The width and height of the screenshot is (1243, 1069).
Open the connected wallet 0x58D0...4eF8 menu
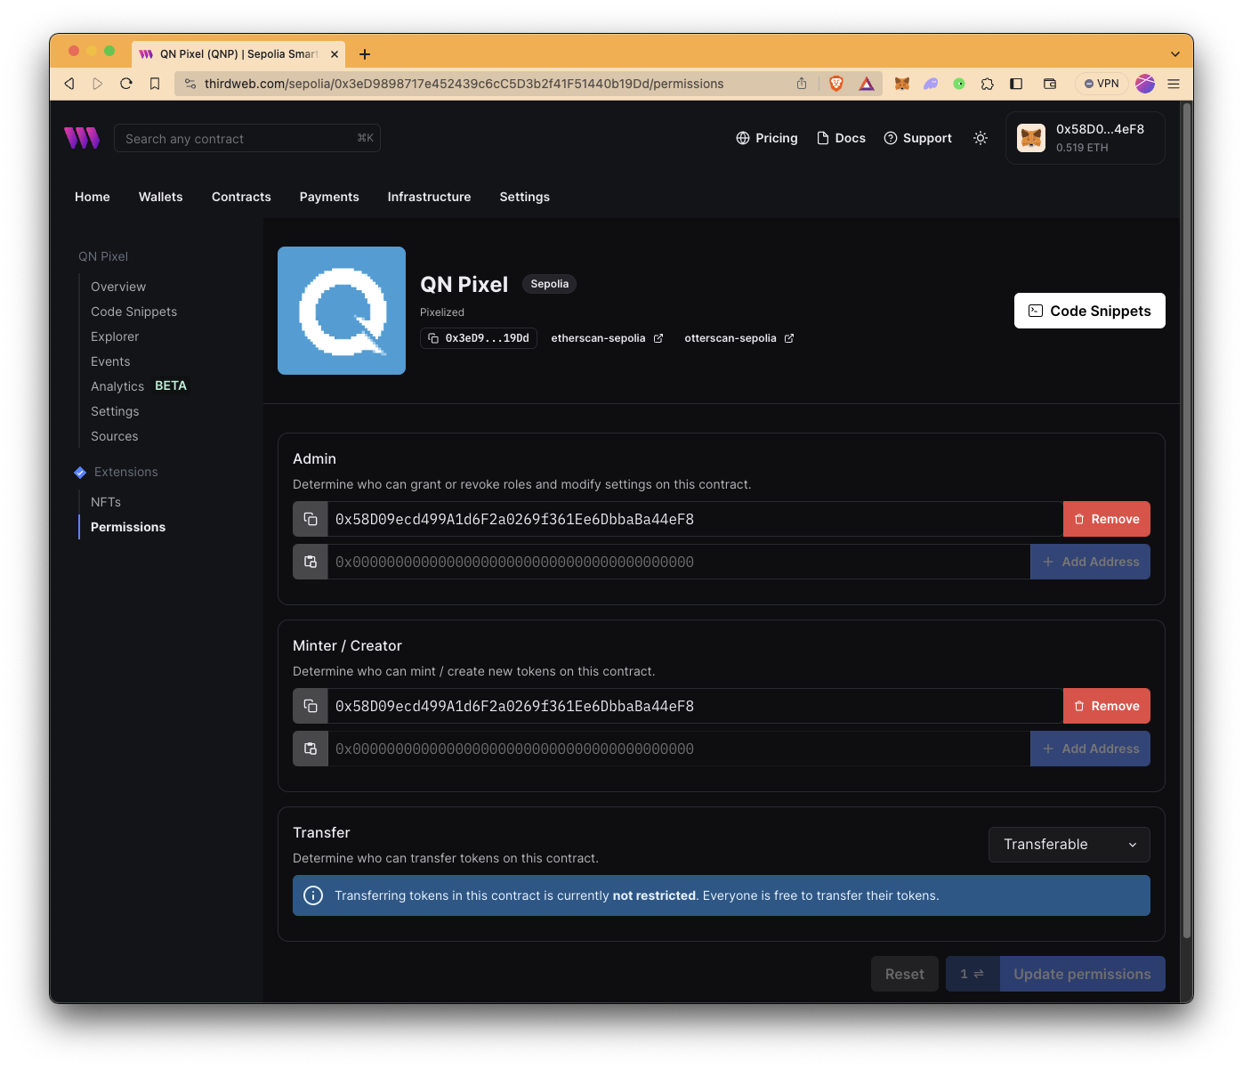[x=1086, y=138]
